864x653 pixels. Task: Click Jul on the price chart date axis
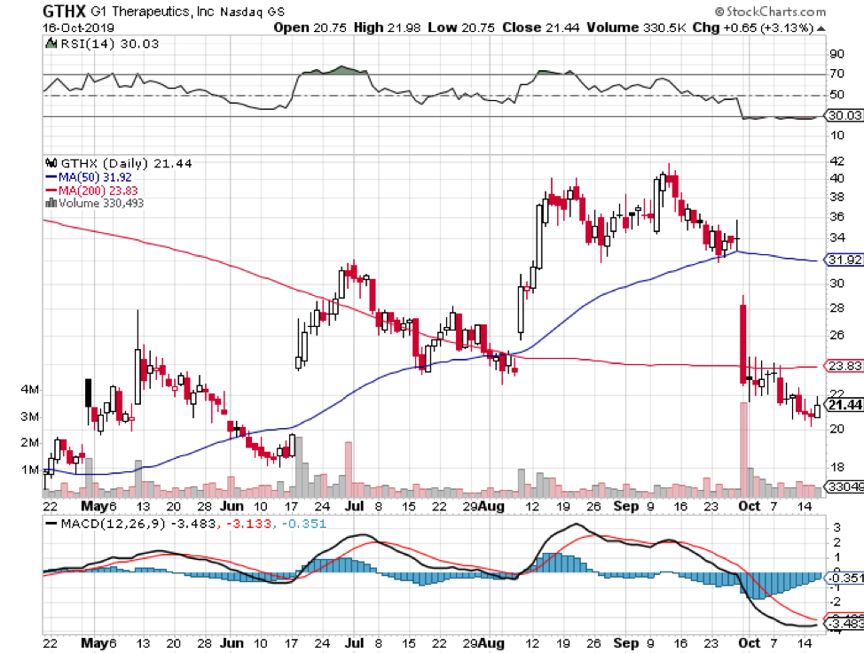[354, 506]
